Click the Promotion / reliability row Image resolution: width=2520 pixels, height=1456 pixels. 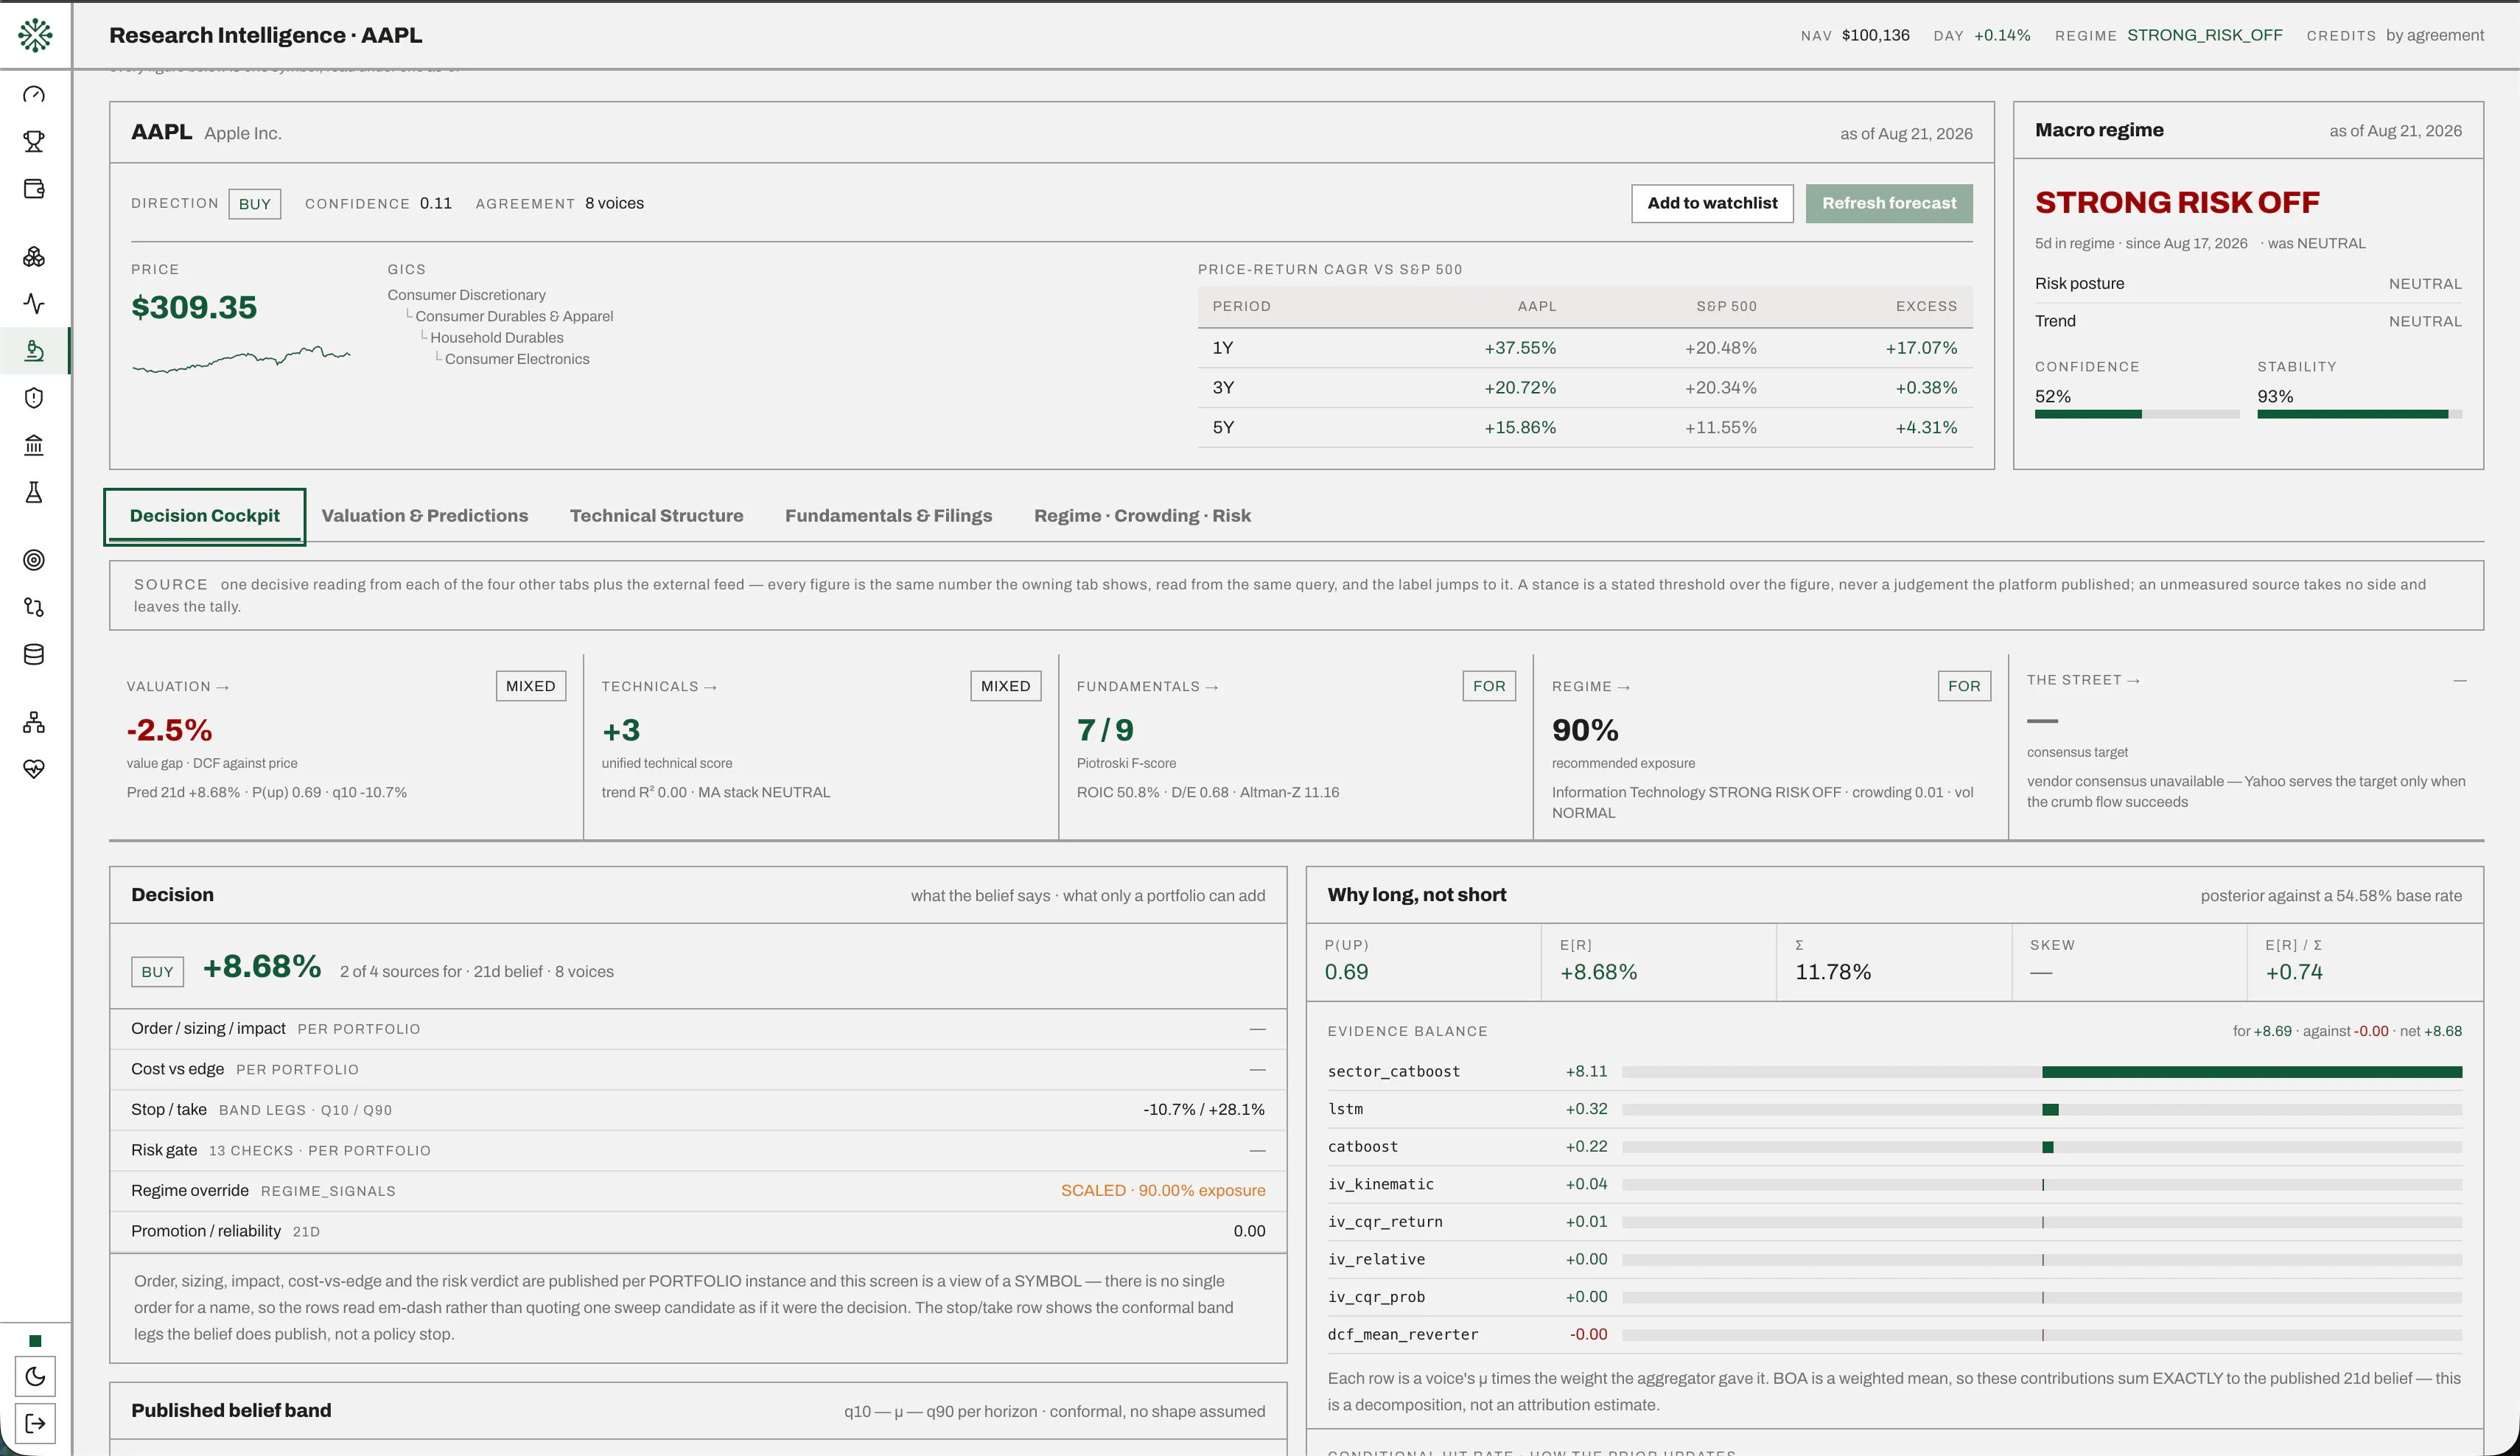point(698,1231)
